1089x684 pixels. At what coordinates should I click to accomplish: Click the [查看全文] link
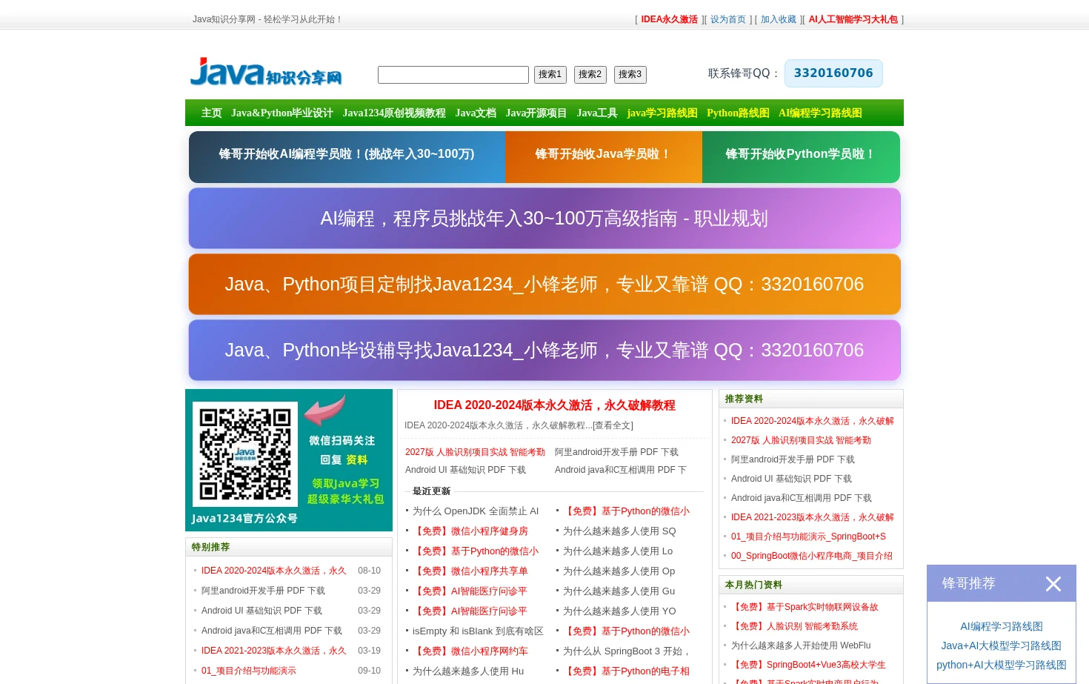tap(613, 425)
